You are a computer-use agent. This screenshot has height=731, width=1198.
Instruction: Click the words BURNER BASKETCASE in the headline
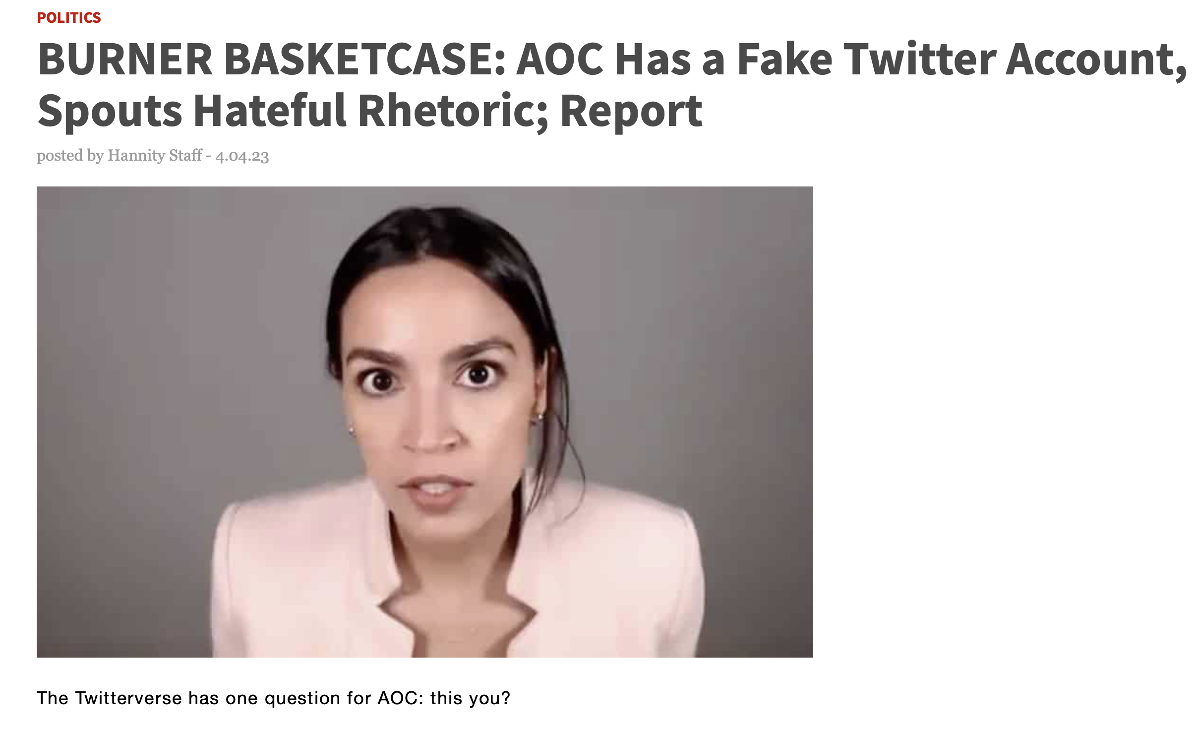pos(272,60)
